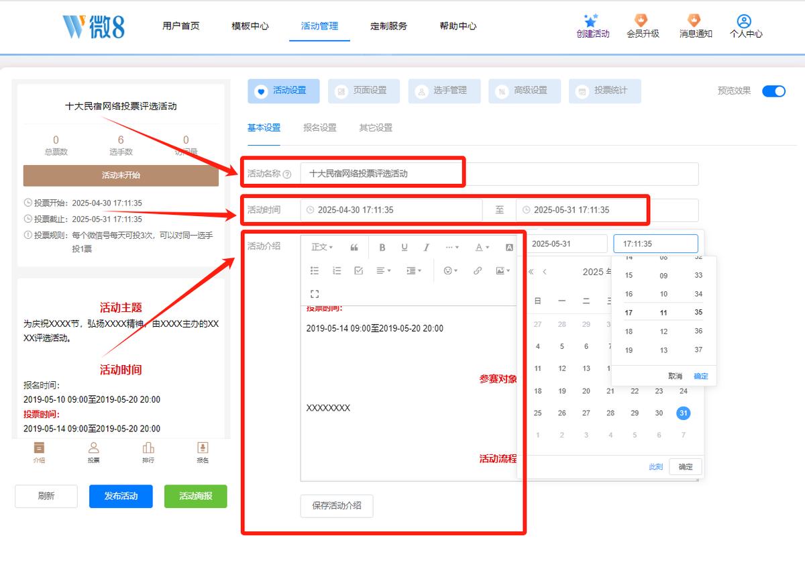
Task: Click the 活动名称 text field
Action: pos(499,174)
